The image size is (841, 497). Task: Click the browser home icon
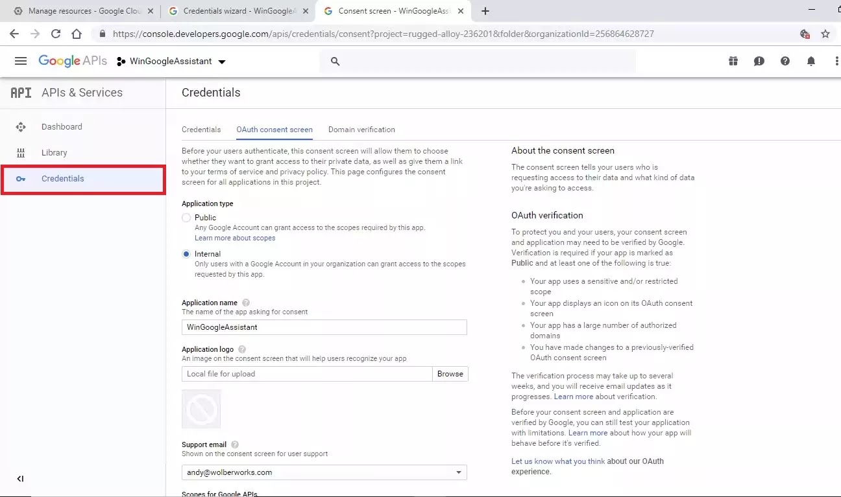click(77, 34)
